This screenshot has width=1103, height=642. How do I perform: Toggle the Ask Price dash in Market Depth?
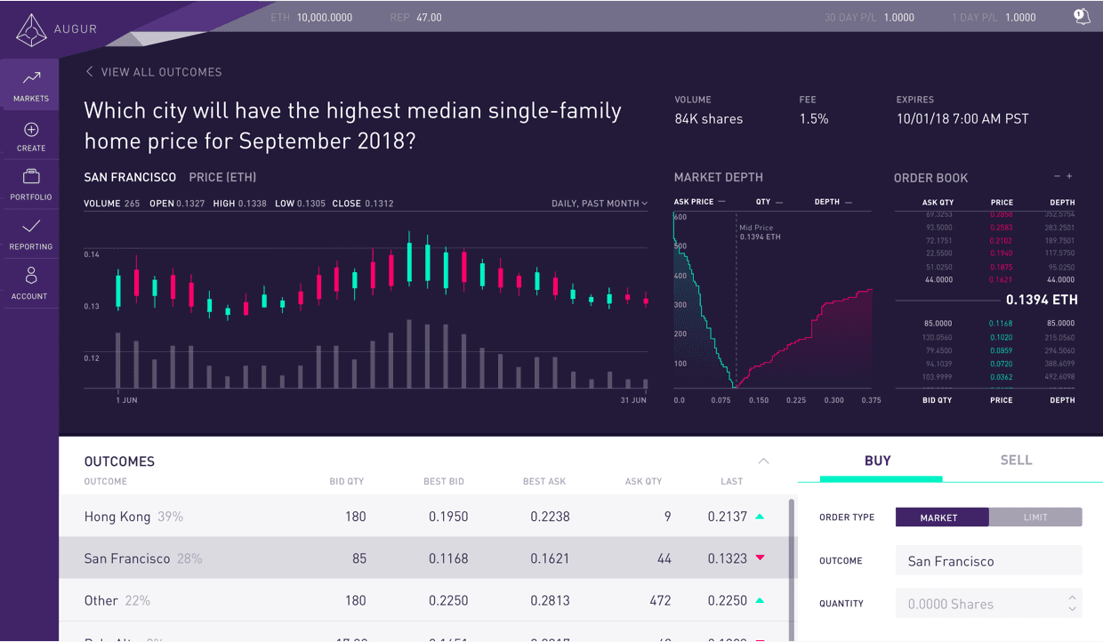[x=721, y=202]
